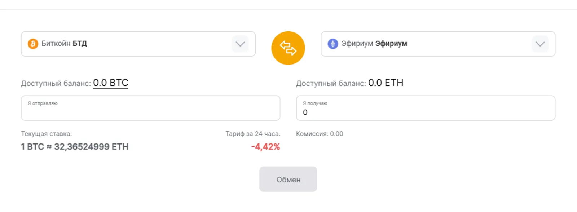Viewport: 577px width, 212px height.
Task: Open the Биткойн БТД currency selector
Action: coord(138,44)
